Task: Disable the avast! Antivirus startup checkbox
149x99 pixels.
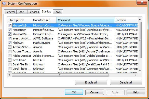Action: (10, 38)
